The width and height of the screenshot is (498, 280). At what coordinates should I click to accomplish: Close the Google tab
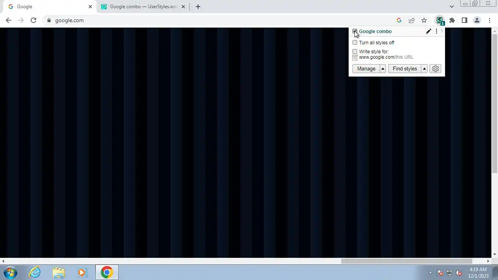pyautogui.click(x=90, y=7)
